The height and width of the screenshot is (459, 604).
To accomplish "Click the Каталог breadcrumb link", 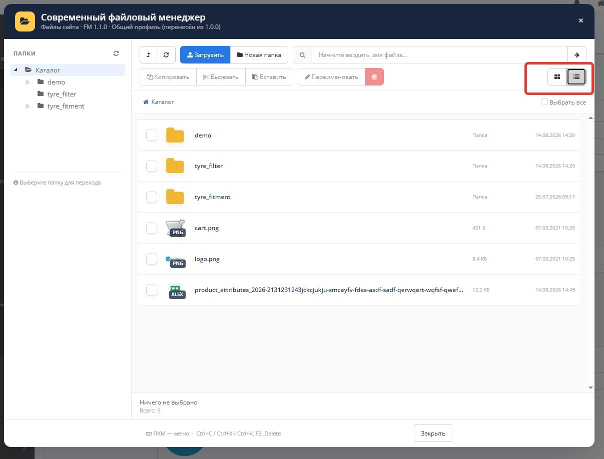I will [x=163, y=102].
